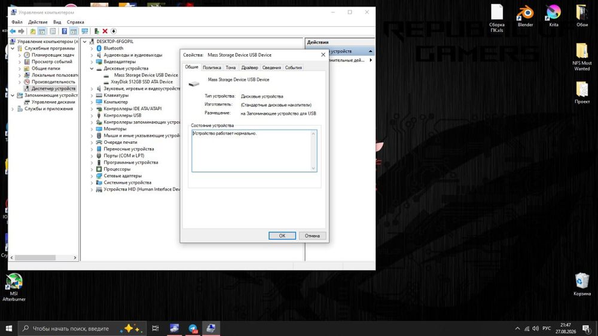Select the Корзина recycle bin icon
This screenshot has height=336, width=598.
click(x=582, y=284)
